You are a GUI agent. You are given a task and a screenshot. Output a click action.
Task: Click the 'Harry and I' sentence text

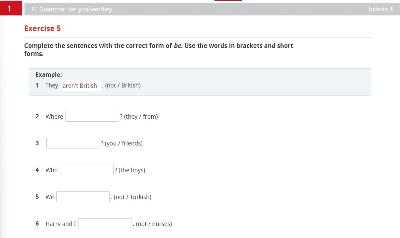(x=61, y=224)
